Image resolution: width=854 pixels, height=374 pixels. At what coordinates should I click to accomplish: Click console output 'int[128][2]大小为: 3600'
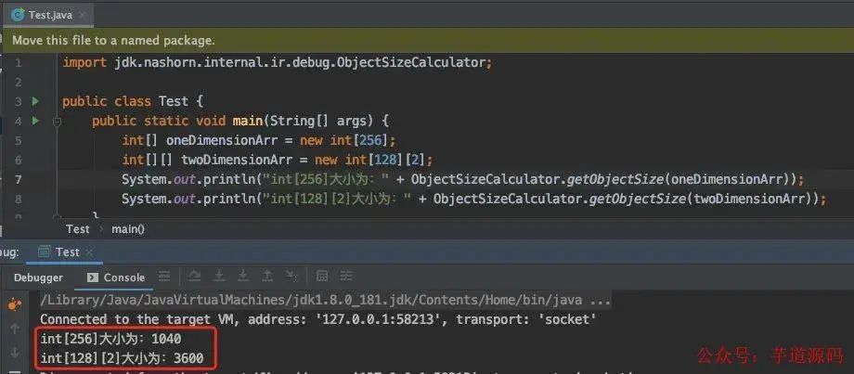point(122,357)
